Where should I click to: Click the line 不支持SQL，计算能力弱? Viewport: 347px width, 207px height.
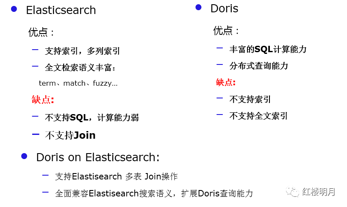pos(92,117)
